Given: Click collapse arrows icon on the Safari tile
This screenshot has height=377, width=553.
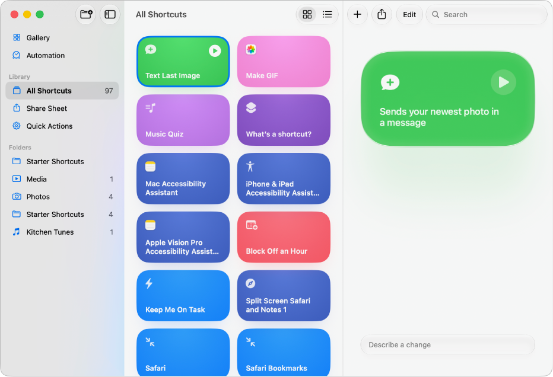Looking at the screenshot, I should [150, 342].
